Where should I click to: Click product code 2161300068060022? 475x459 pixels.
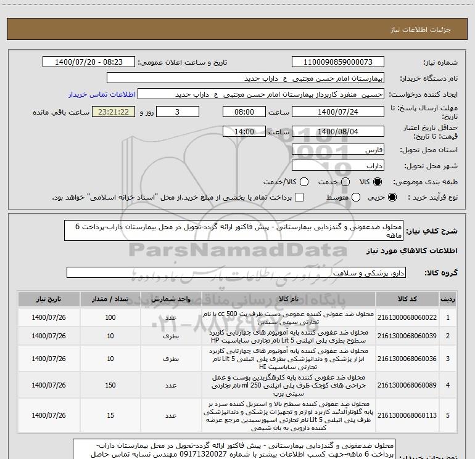pos(407,317)
